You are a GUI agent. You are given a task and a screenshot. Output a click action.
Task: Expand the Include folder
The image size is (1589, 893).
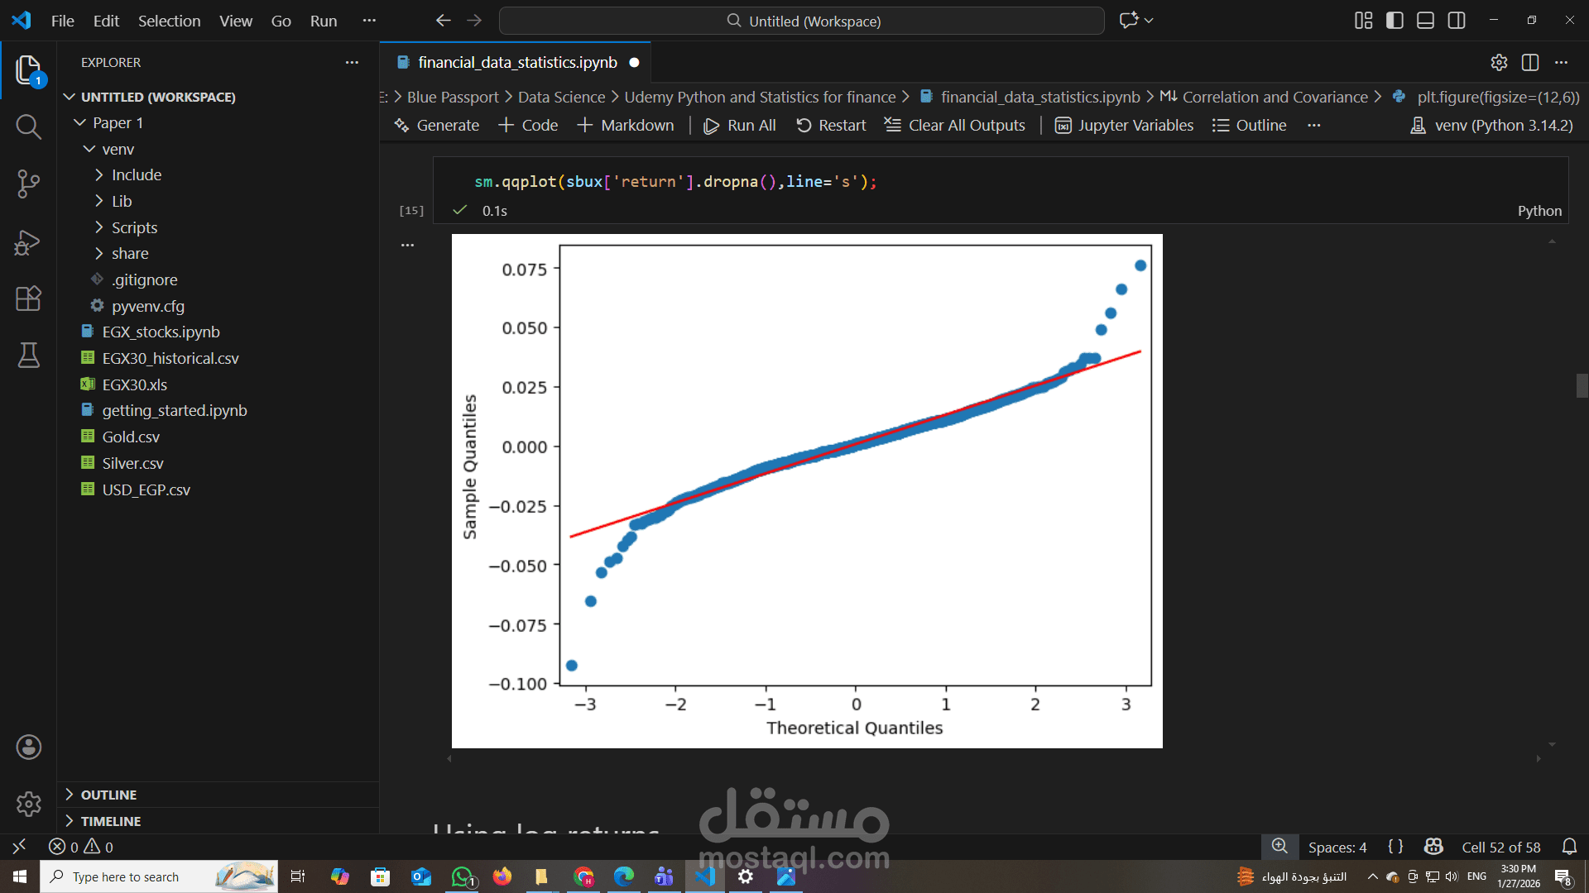click(x=136, y=175)
